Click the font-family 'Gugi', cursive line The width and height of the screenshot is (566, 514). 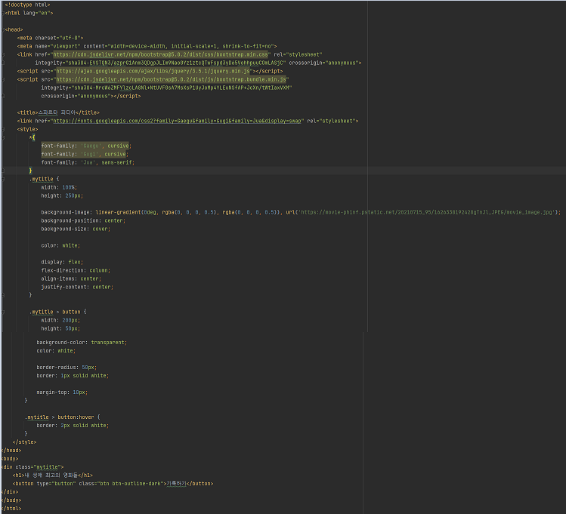pos(85,154)
